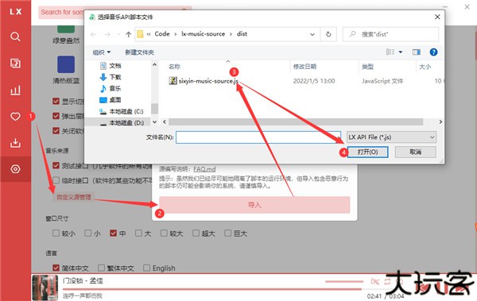Sort by 类型 column header
Image resolution: width=477 pixels, height=301 pixels.
[367, 67]
